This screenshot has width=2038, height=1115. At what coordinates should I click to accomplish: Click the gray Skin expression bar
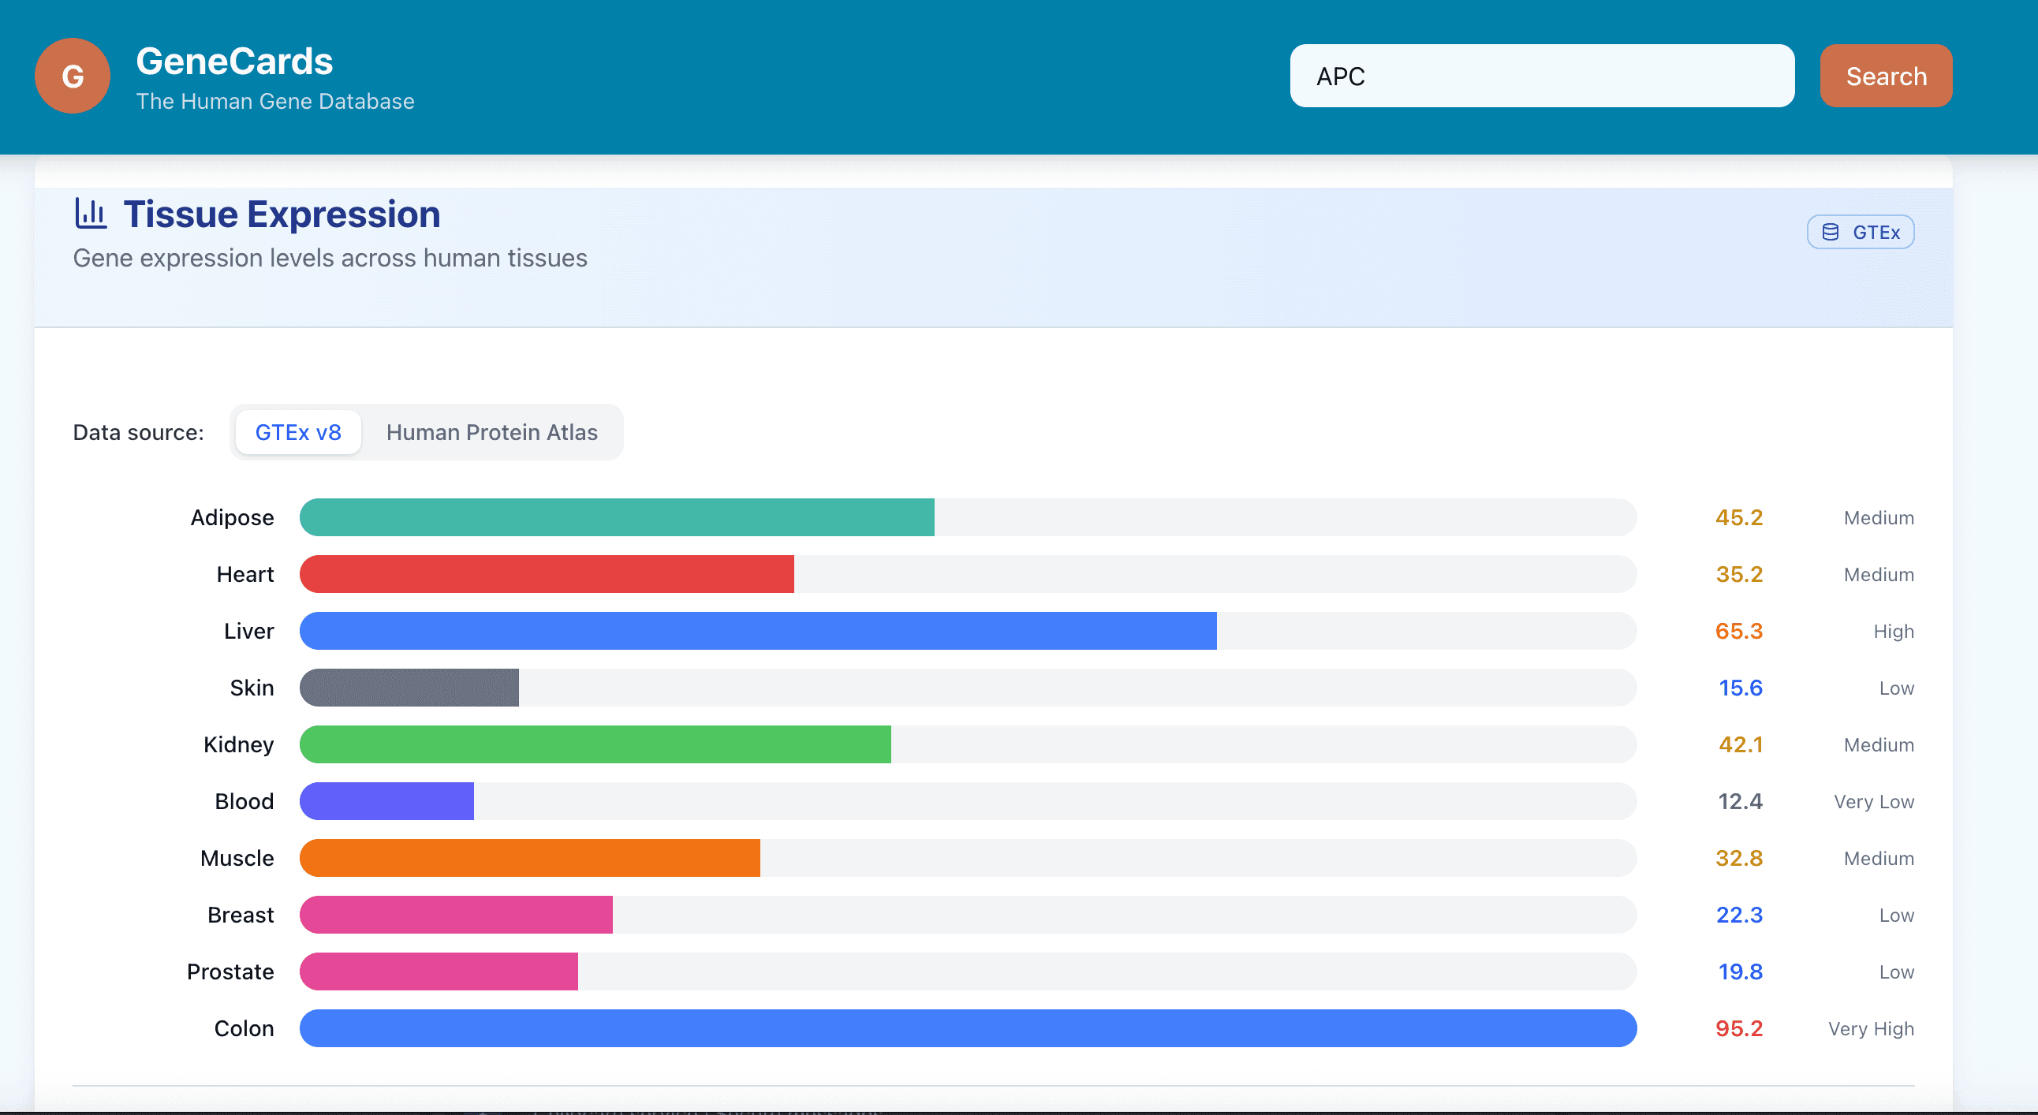[x=409, y=688]
